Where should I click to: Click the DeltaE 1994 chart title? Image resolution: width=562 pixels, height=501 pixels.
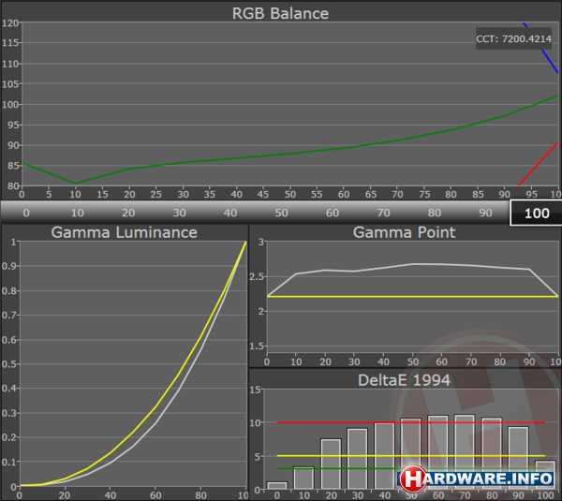pos(405,378)
